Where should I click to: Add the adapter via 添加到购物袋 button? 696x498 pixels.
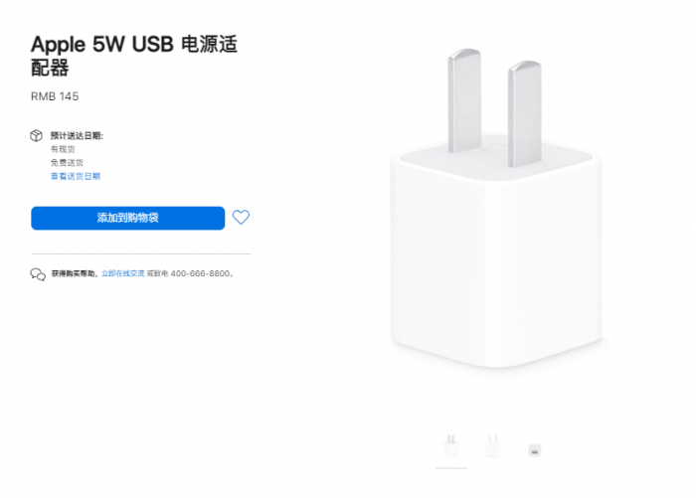tap(128, 218)
